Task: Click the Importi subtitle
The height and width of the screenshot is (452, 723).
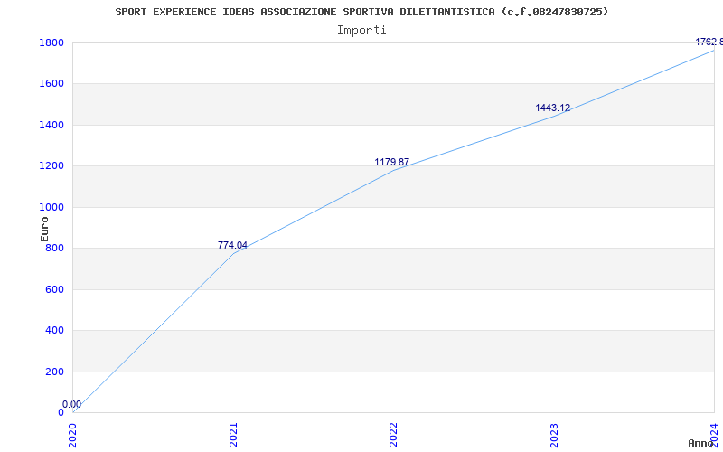Action: (361, 31)
